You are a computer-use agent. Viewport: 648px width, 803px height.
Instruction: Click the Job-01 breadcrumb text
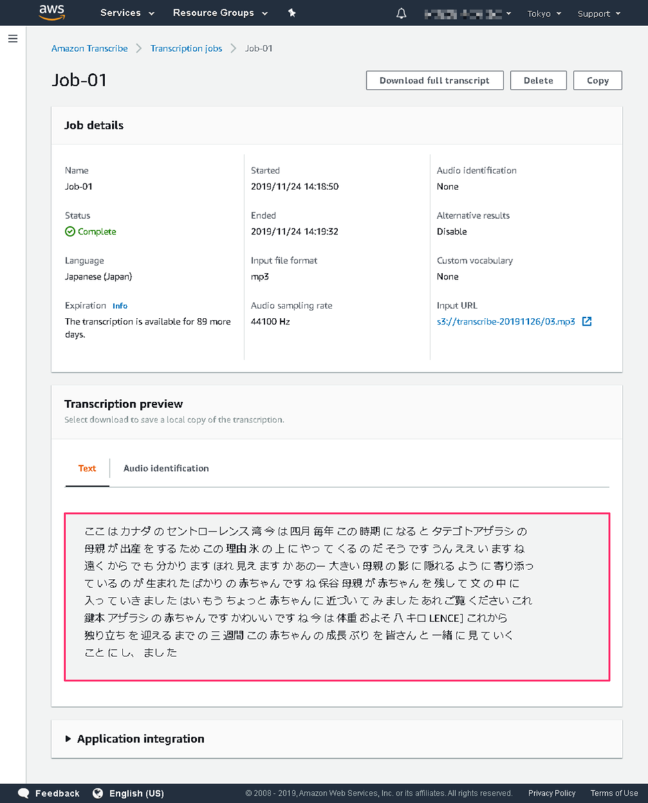(258, 48)
